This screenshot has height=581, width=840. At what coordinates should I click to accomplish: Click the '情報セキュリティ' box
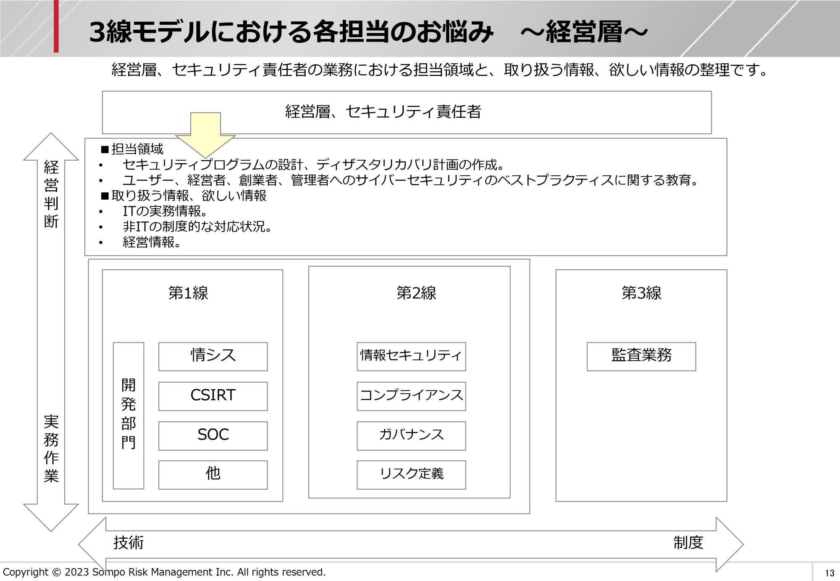click(411, 356)
